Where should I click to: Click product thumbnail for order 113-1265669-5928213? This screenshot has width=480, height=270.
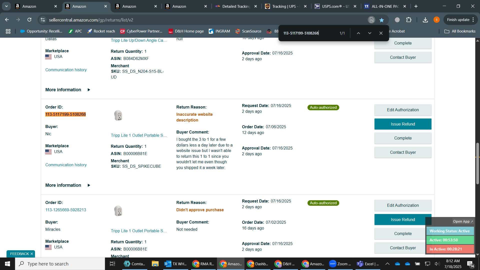tap(118, 211)
